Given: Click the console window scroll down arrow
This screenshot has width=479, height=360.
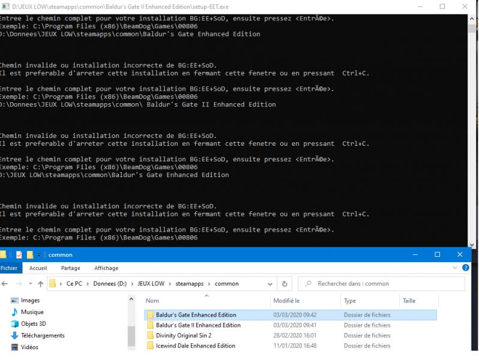Looking at the screenshot, I should (472, 244).
